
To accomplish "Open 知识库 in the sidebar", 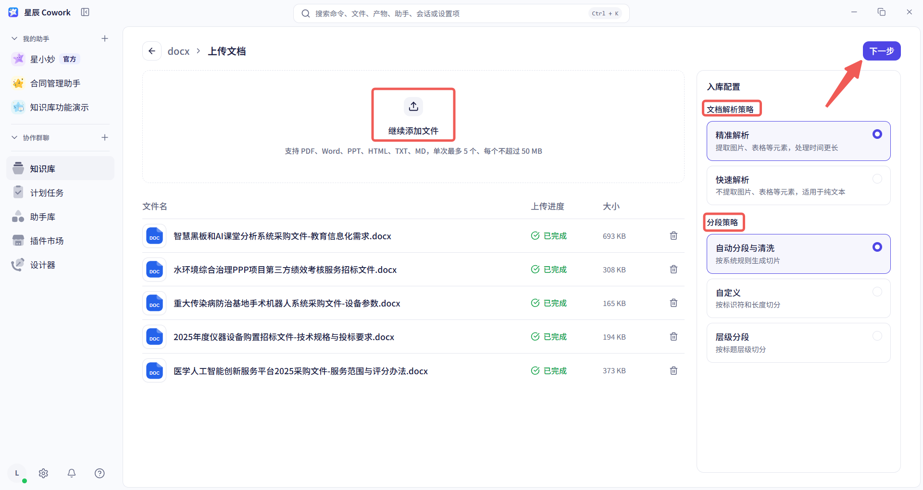I will (61, 168).
